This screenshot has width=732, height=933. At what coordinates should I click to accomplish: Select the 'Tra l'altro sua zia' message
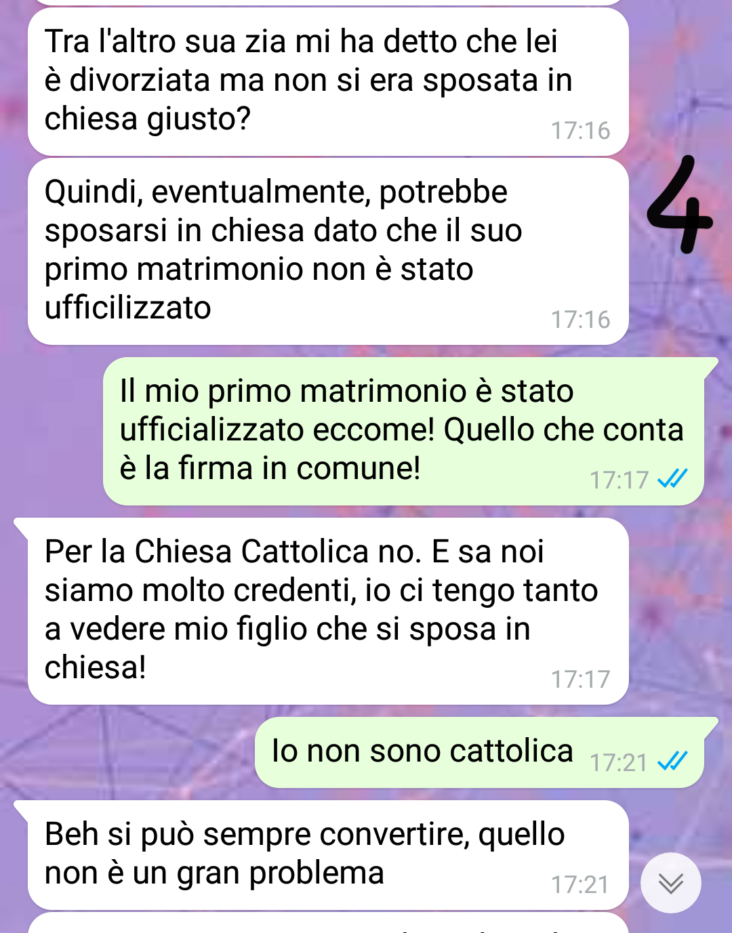pyautogui.click(x=328, y=81)
